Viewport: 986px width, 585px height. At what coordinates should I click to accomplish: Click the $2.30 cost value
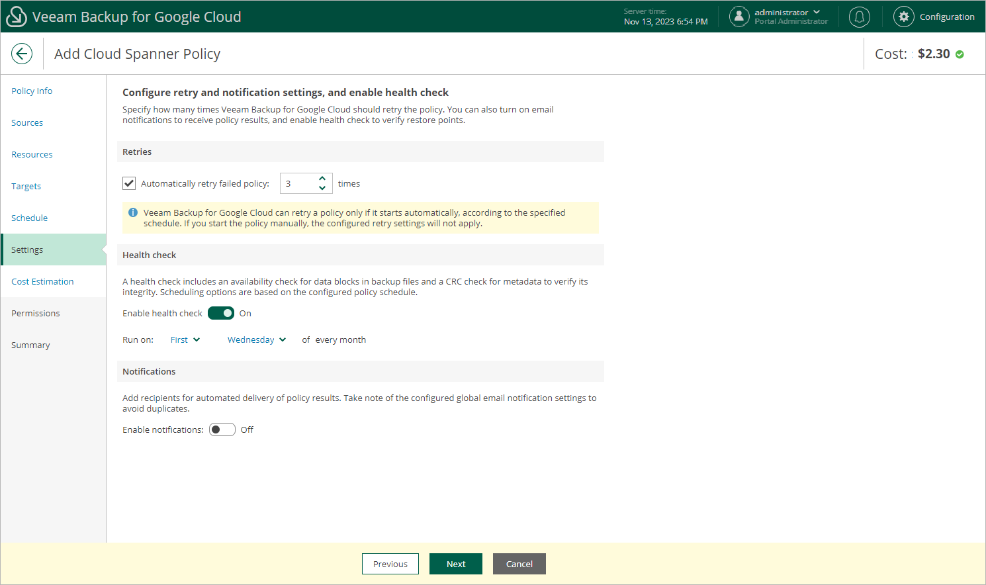tap(934, 54)
